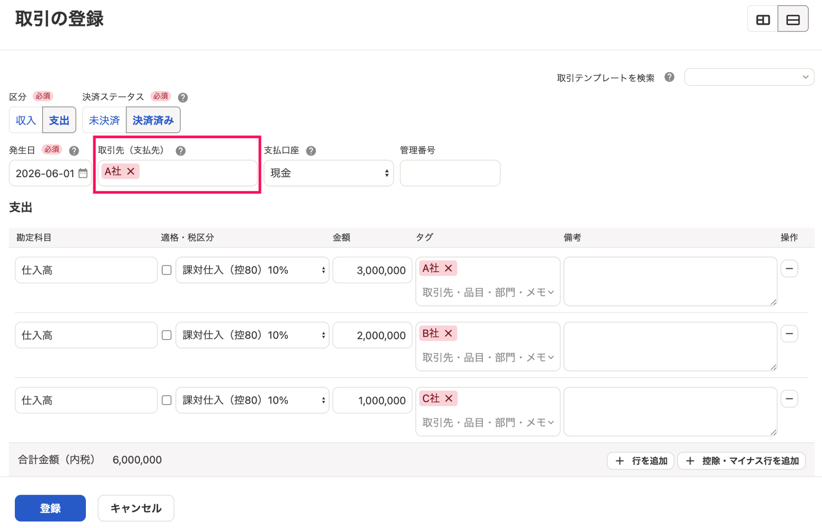Viewport: 822px width, 528px height.
Task: Click the 管理番号 input field
Action: tap(450, 173)
